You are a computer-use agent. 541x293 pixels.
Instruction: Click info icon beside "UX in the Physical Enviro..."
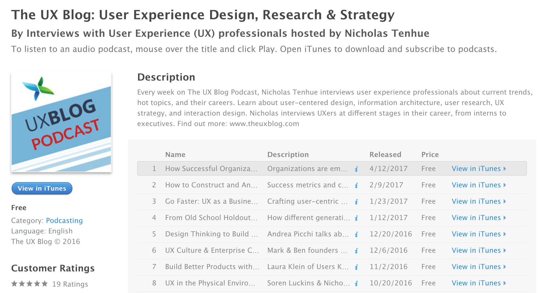356,283
